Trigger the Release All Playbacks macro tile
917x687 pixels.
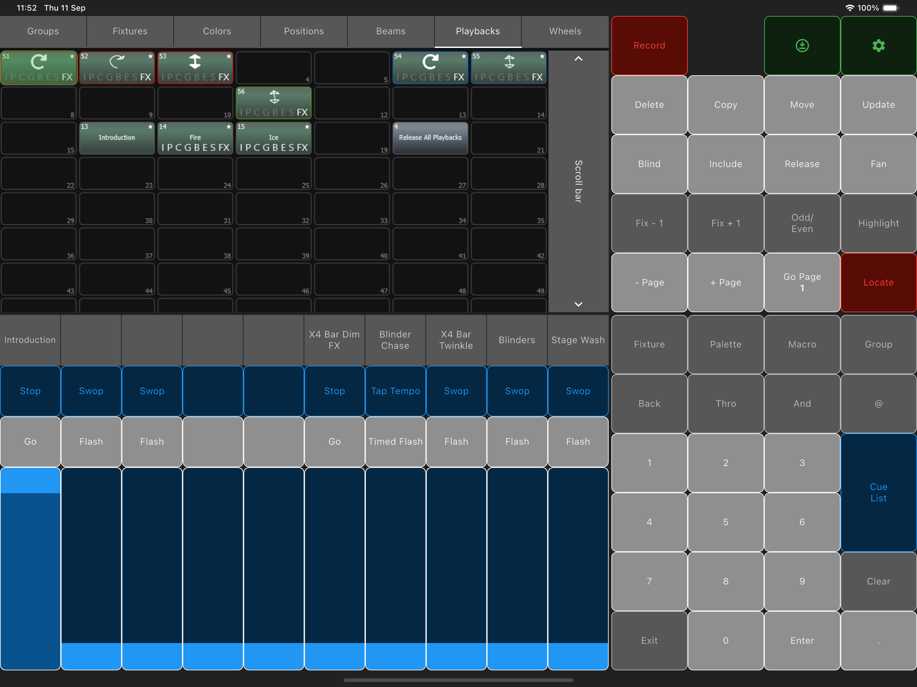(x=430, y=138)
